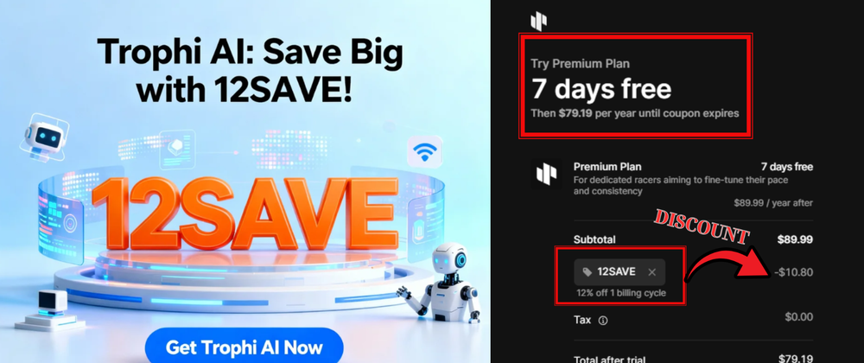Viewport: 864px width, 363px height.
Task: Click the tag icon in the 12SAVE chip
Action: [x=588, y=272]
